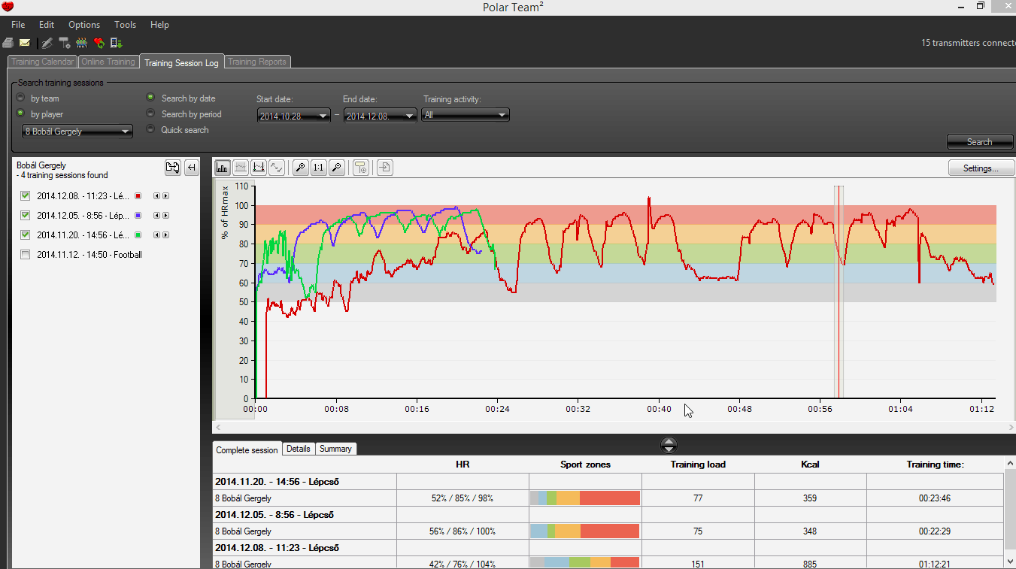Click blue color swatch of 2014.12.05. session
Screen dimensions: 1016x569
click(138, 216)
